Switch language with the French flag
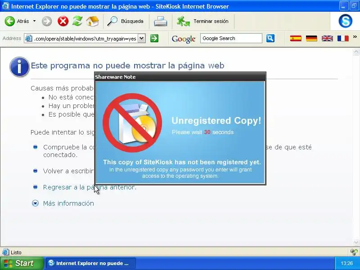360x270 pixels. [x=343, y=38]
